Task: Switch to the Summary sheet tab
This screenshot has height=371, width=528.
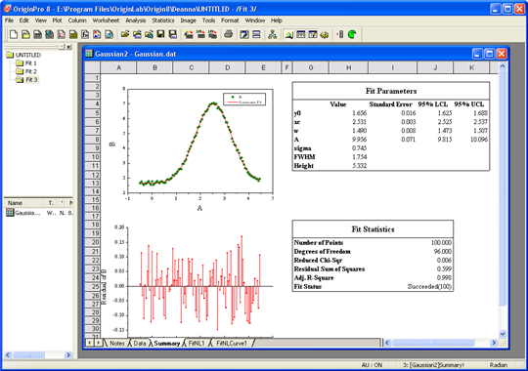Action: 167,343
